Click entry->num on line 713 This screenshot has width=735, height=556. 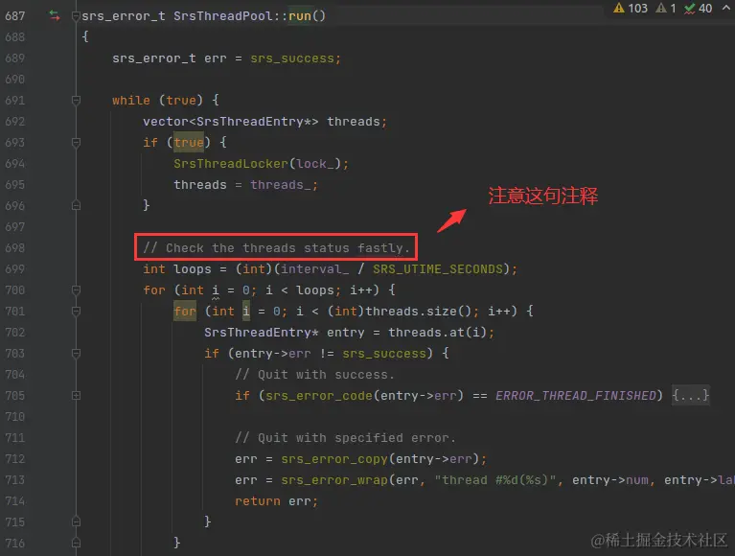click(x=610, y=480)
